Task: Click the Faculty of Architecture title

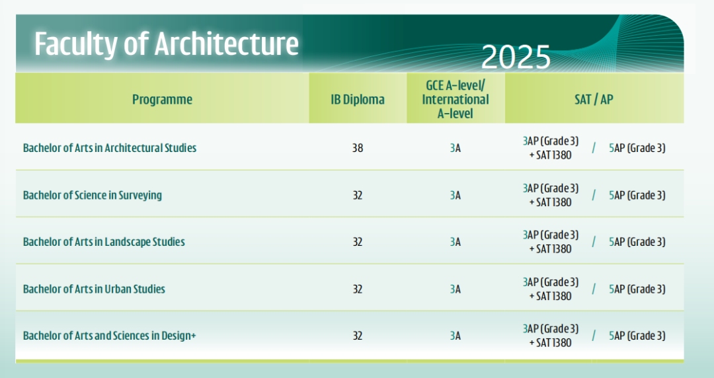Action: pos(166,44)
